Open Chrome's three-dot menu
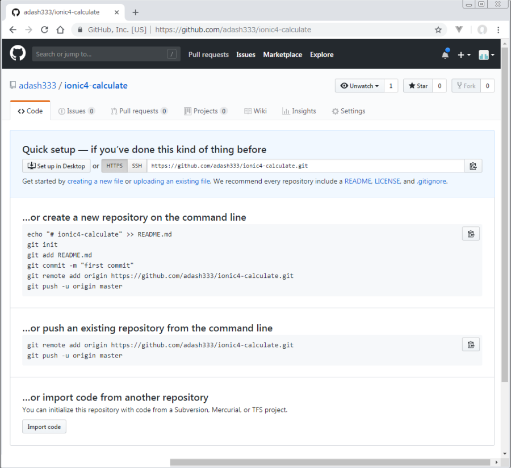Screen dimensions: 511x468 [x=499, y=29]
